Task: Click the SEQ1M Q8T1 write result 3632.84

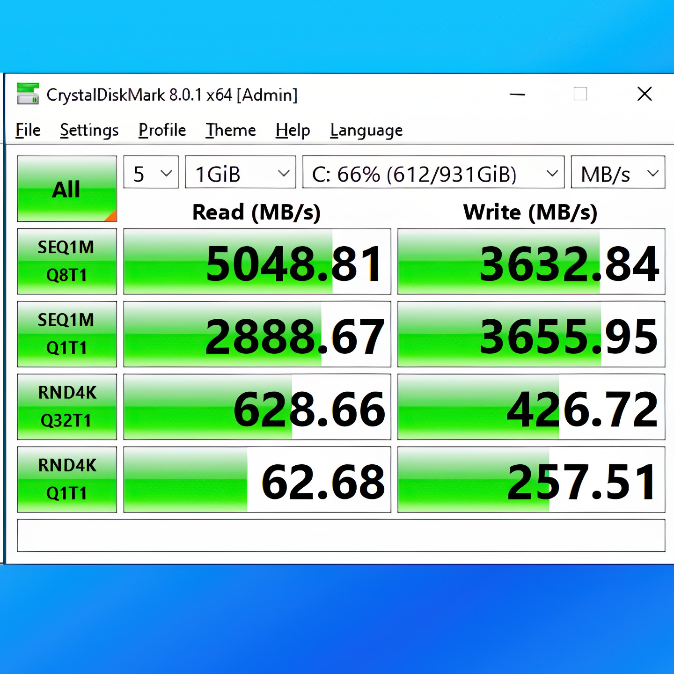Action: [531, 261]
